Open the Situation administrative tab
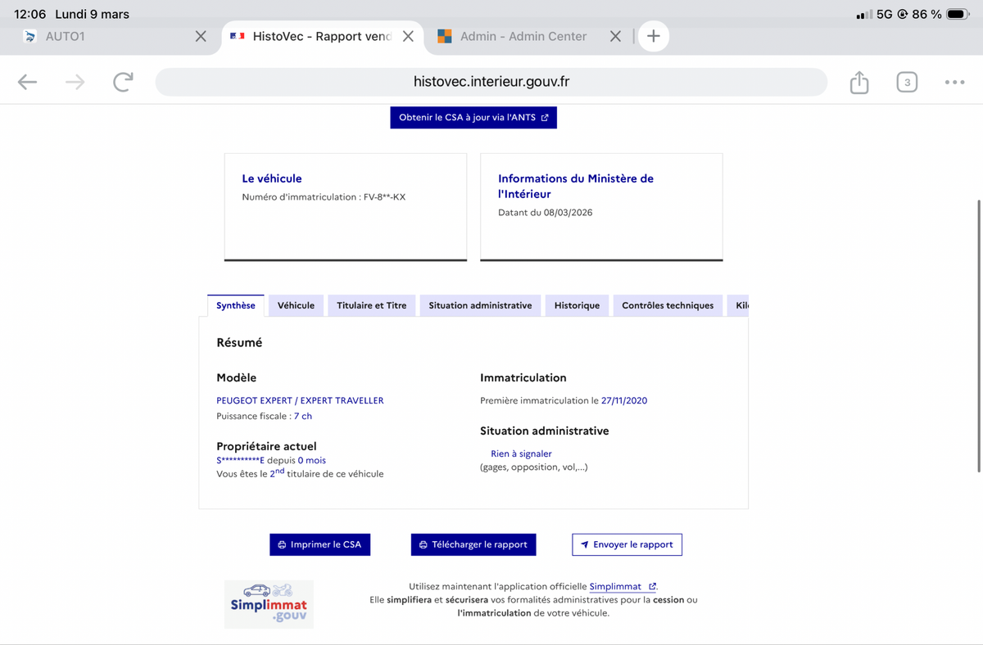 pyautogui.click(x=480, y=305)
